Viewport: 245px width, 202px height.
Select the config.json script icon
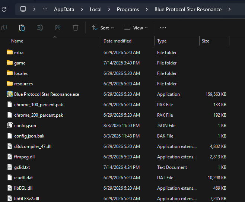[x=10, y=125]
